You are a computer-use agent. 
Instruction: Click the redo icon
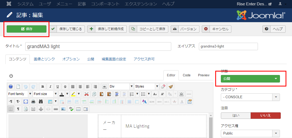(x=33, y=86)
